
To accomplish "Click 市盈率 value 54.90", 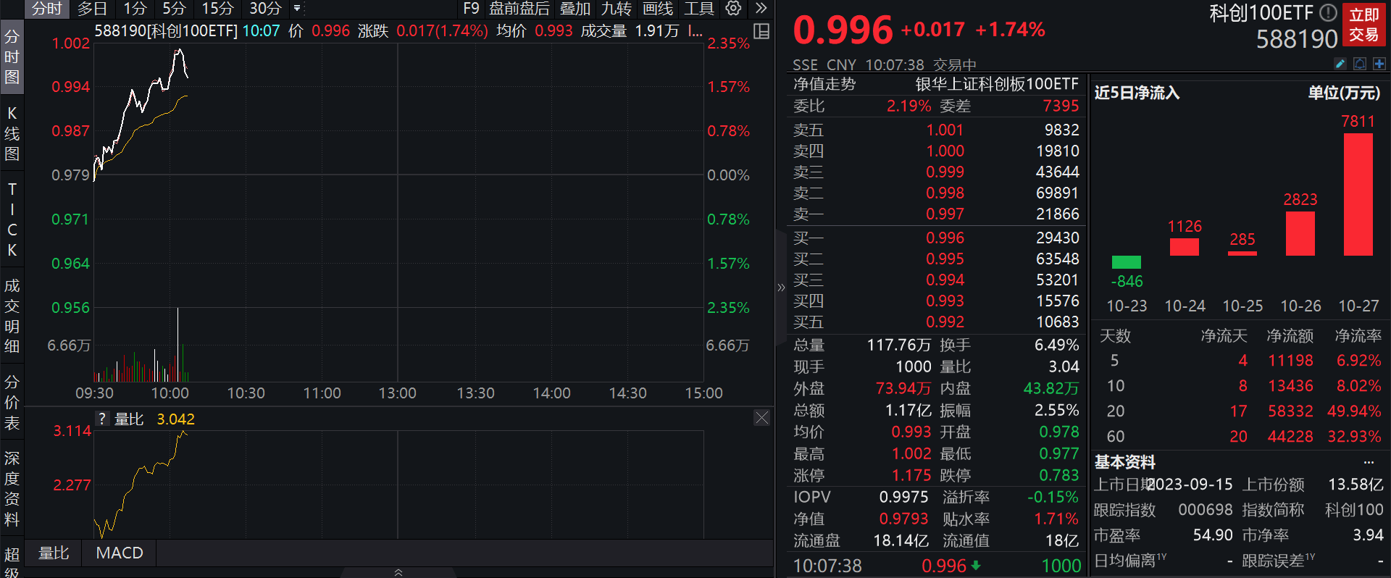I will (1213, 535).
